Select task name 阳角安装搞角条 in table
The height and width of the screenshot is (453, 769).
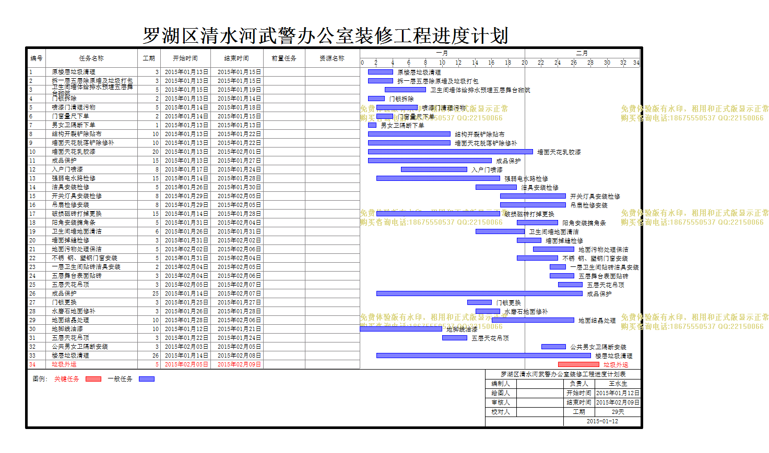[73, 223]
